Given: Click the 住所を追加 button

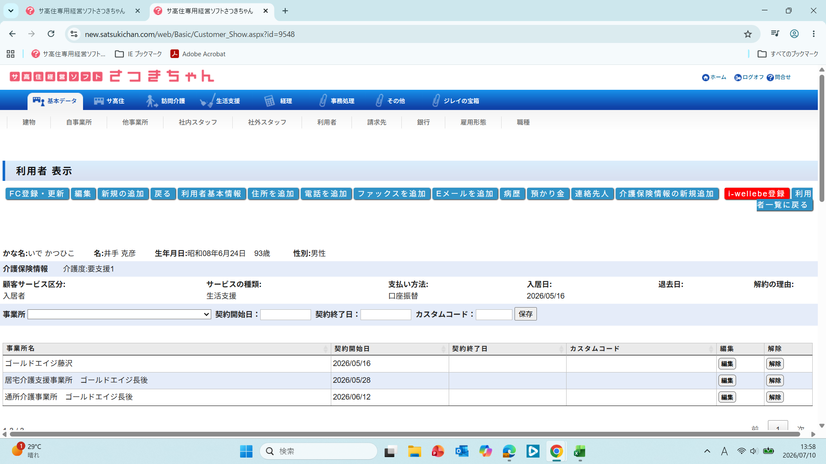Looking at the screenshot, I should click(x=273, y=194).
